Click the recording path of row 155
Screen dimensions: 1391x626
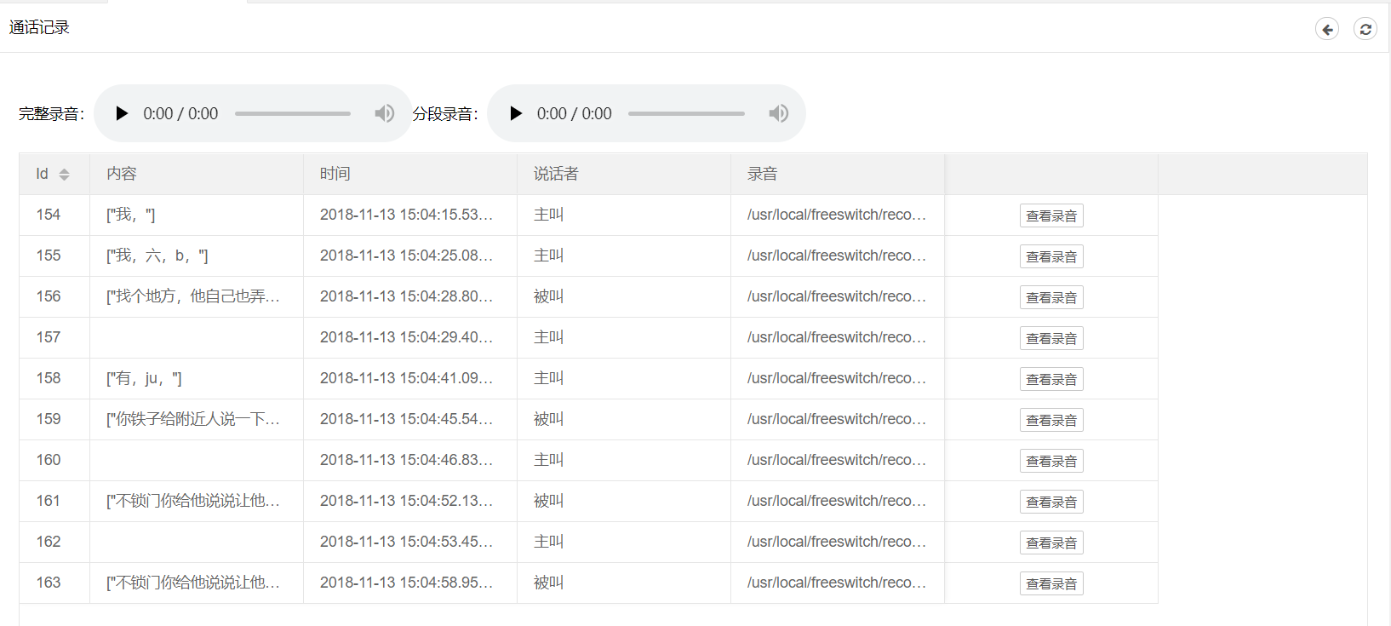pyautogui.click(x=836, y=256)
